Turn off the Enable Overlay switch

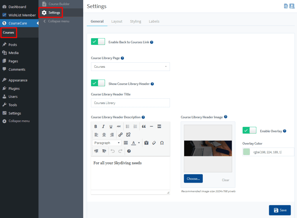tap(249, 131)
